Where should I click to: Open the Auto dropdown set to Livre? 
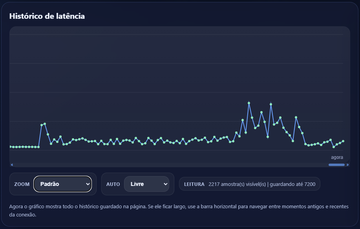click(x=146, y=184)
